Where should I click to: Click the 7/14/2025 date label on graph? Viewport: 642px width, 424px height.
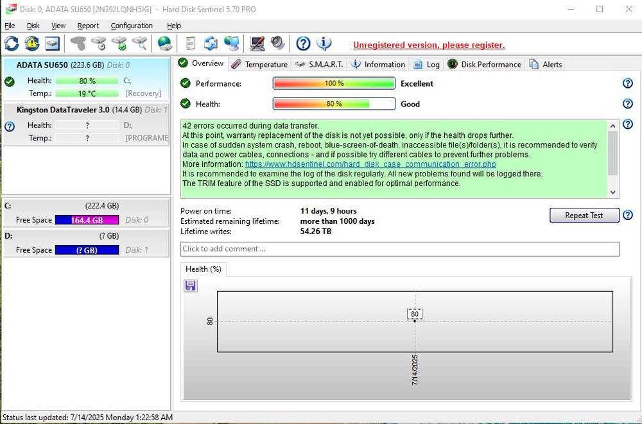tap(415, 370)
